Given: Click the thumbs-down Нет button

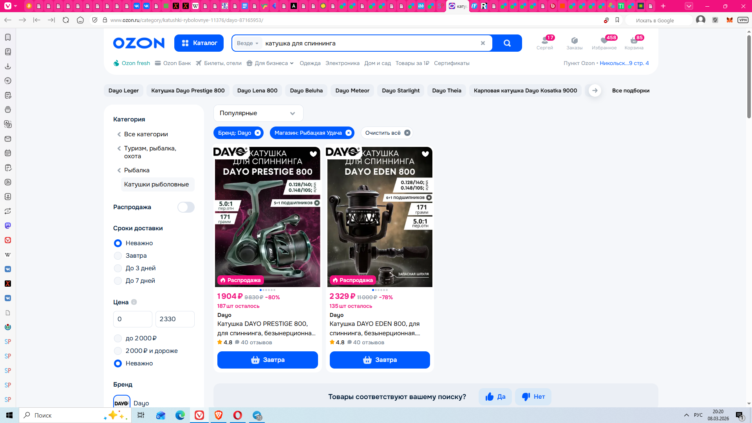Looking at the screenshot, I should [533, 397].
